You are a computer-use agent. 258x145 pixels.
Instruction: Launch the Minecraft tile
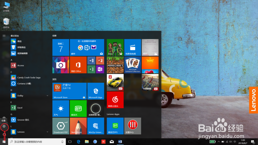115,65
